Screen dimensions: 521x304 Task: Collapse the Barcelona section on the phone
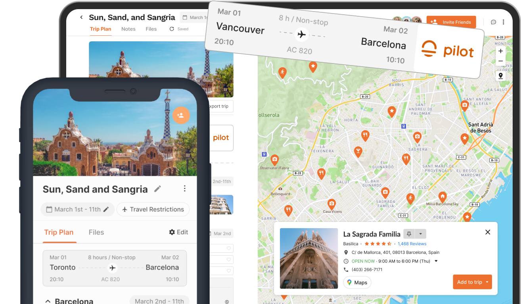point(48,301)
